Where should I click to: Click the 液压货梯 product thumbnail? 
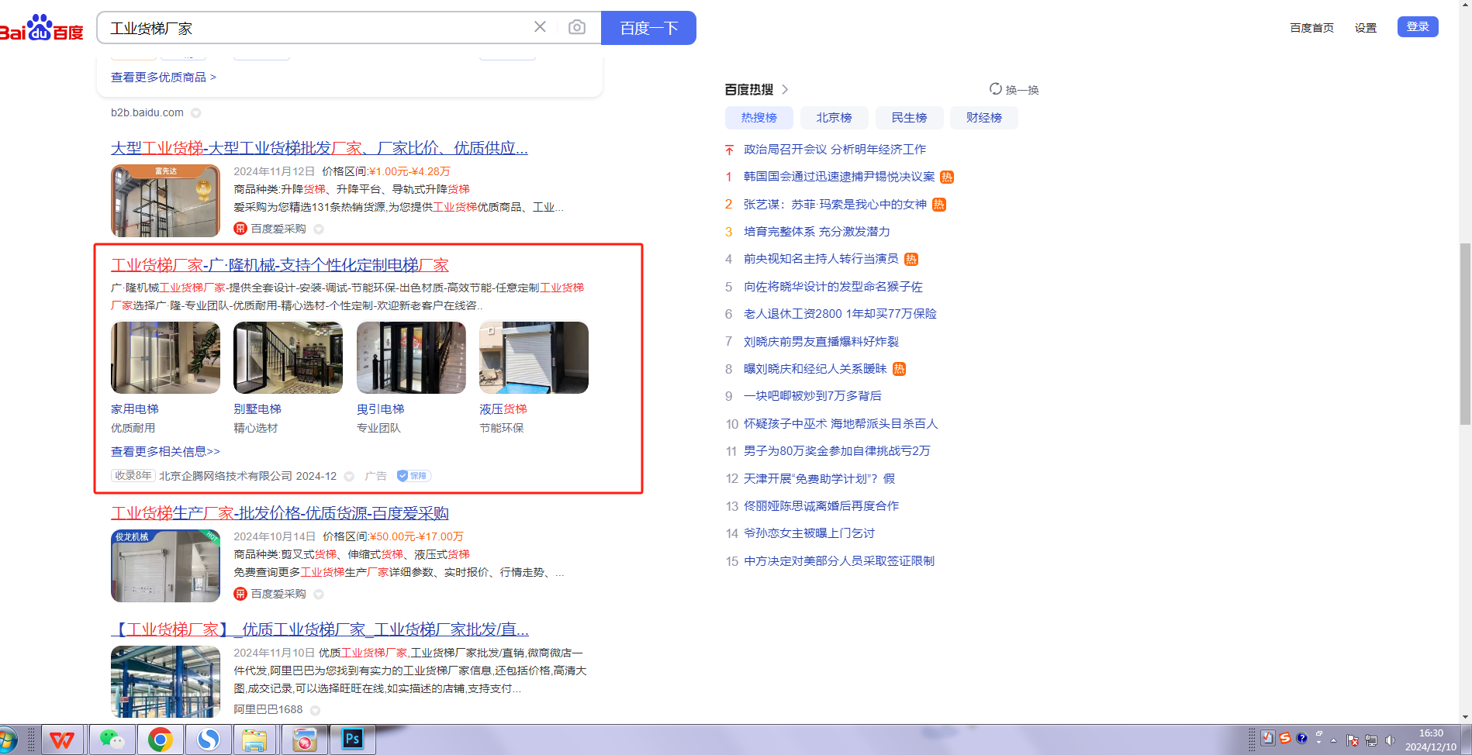click(x=534, y=358)
